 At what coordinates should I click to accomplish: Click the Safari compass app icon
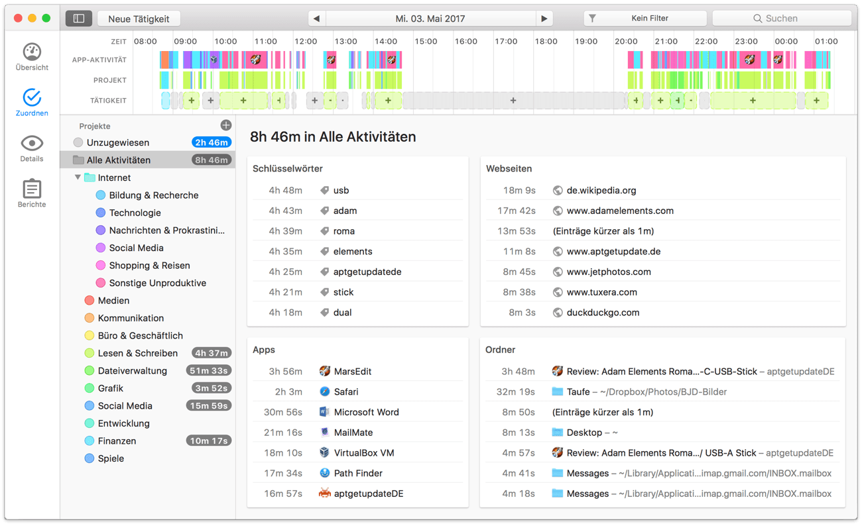tap(325, 392)
